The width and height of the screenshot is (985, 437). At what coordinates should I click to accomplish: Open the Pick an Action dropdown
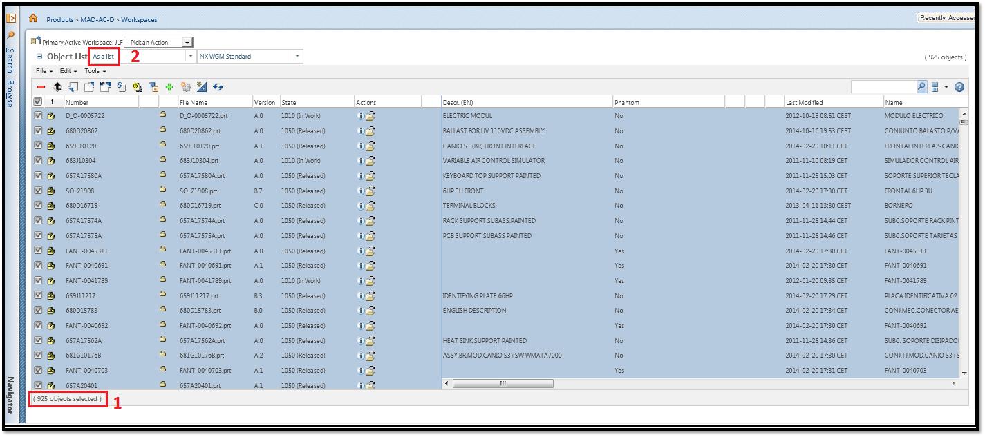tap(159, 43)
